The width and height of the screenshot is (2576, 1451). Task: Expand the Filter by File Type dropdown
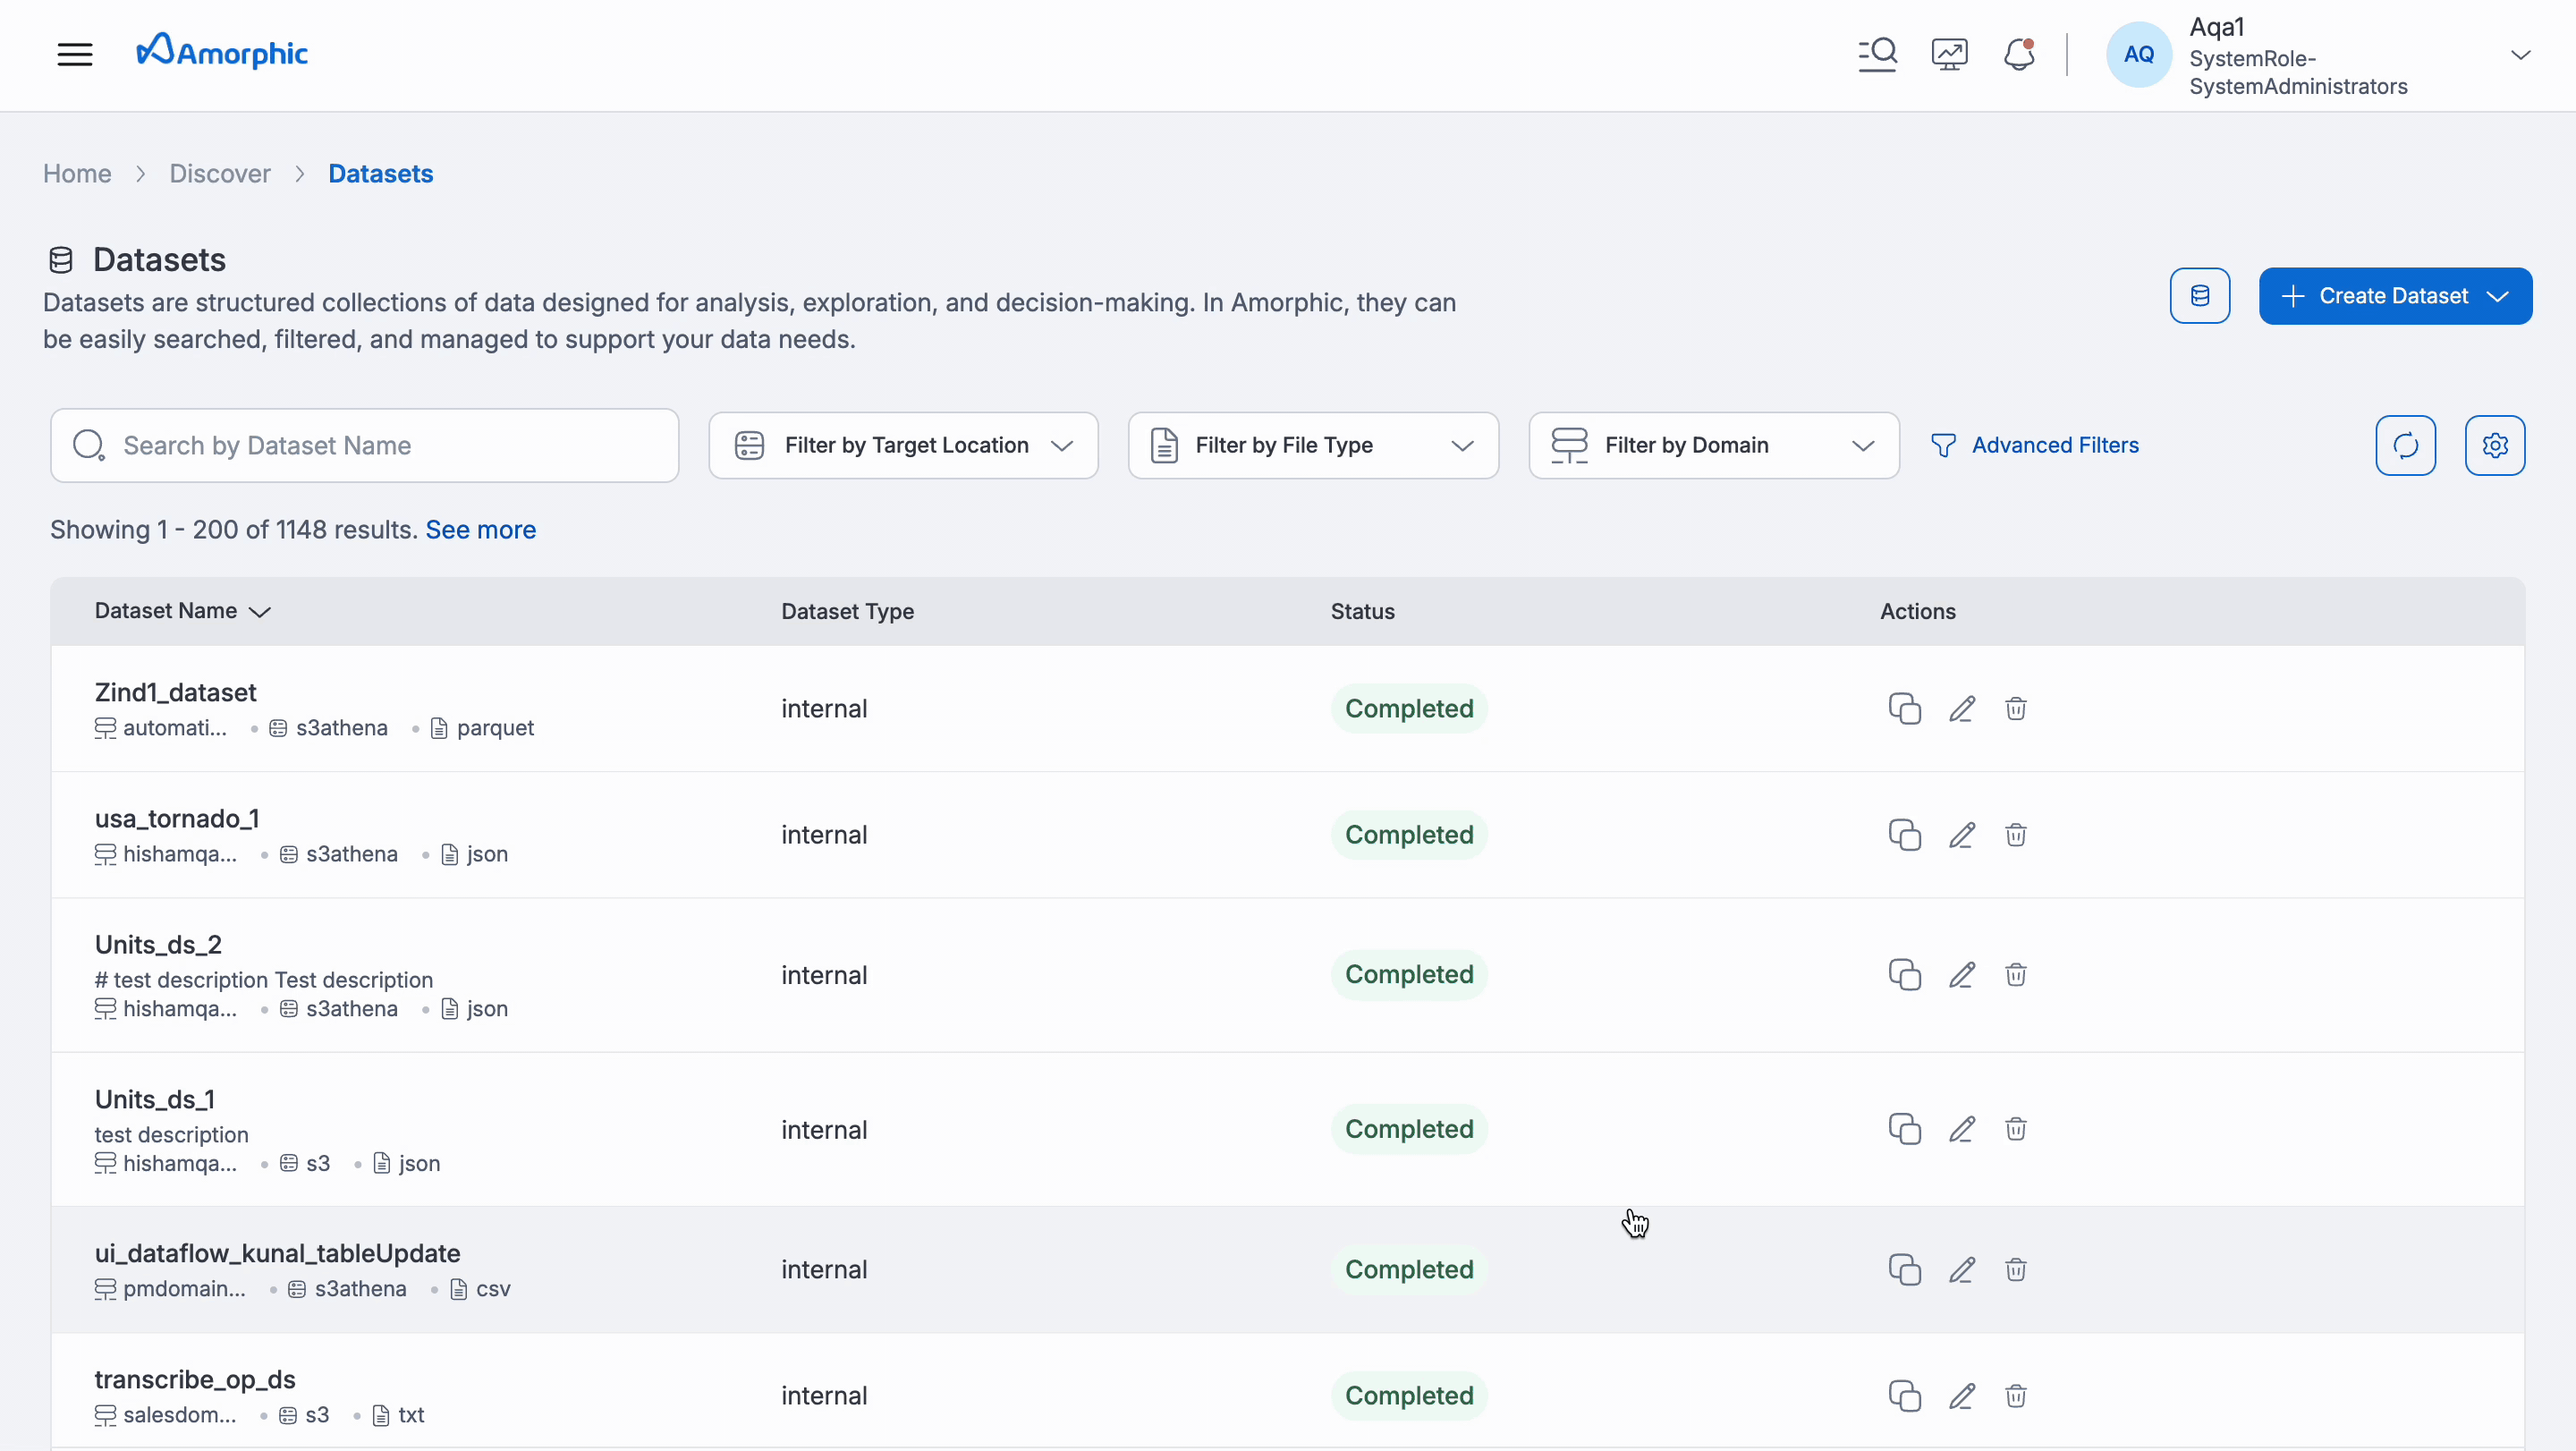point(1313,445)
